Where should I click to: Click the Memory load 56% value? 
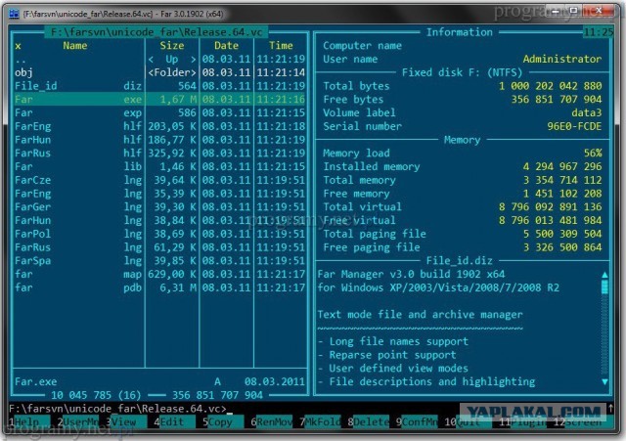[593, 154]
